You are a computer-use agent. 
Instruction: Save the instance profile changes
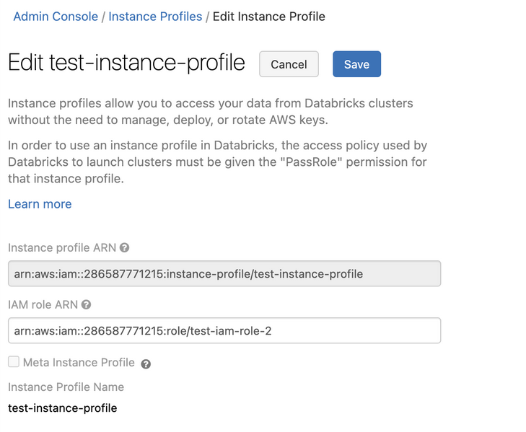(x=356, y=64)
